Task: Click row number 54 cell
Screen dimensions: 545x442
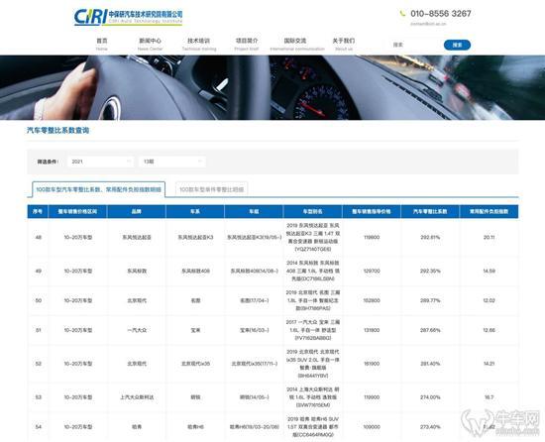Action: pos(39,427)
